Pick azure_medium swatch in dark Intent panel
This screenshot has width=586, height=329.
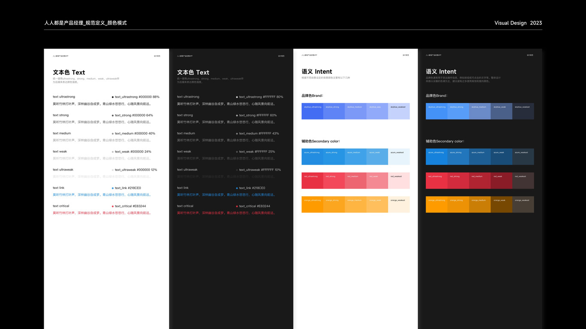[480, 156]
